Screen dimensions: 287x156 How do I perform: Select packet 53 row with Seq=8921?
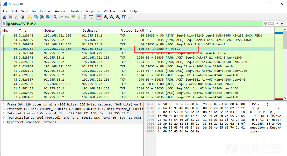[138, 97]
